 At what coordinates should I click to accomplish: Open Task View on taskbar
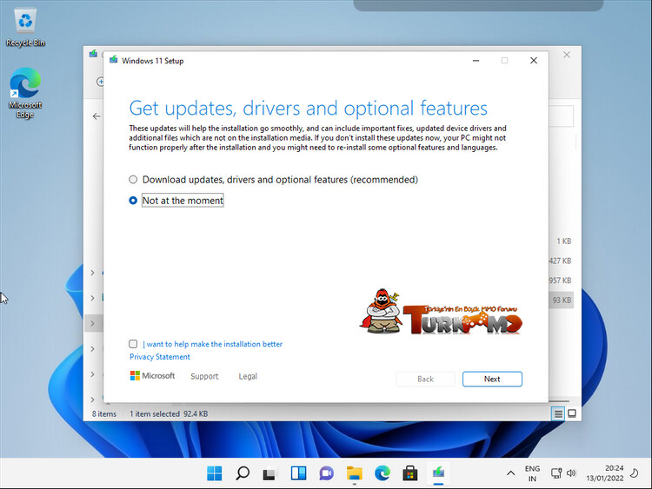click(x=270, y=472)
